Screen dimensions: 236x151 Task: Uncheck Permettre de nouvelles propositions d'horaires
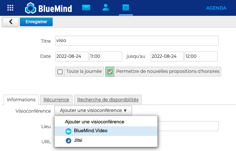[110, 71]
